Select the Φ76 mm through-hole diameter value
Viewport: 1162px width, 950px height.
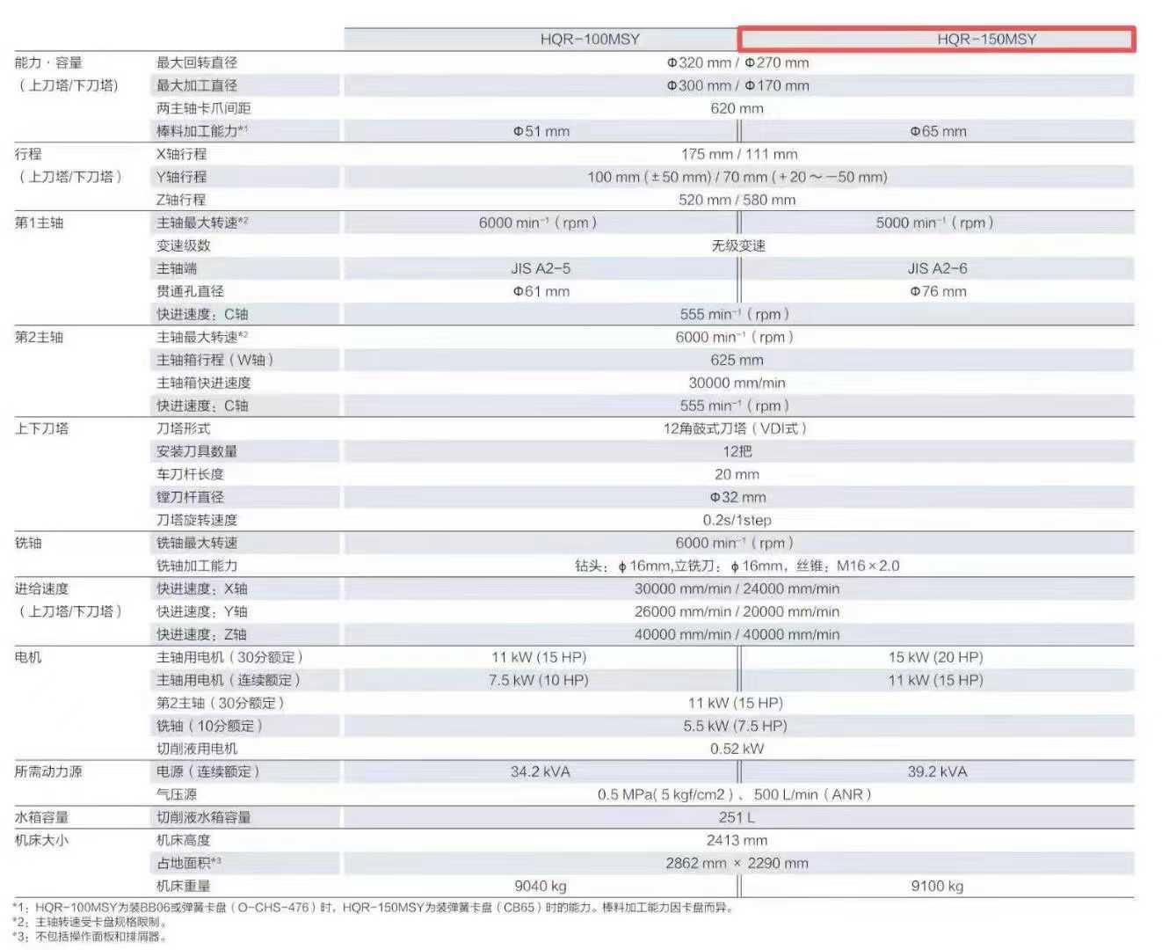(x=938, y=291)
